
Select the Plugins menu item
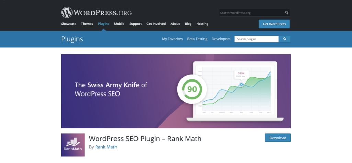pos(103,24)
